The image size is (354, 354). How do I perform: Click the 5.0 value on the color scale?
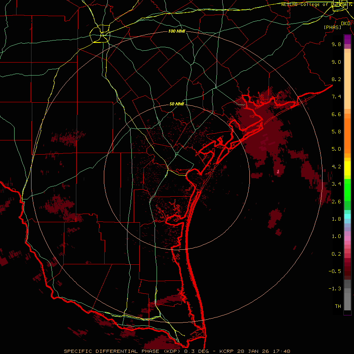tap(336, 149)
